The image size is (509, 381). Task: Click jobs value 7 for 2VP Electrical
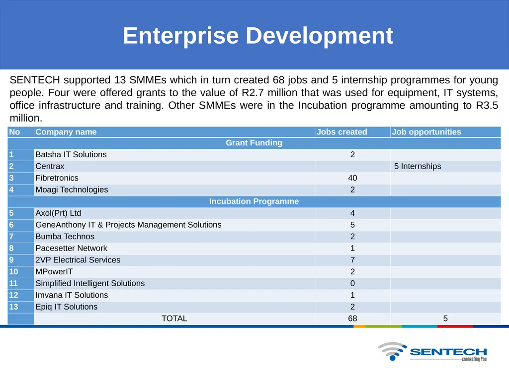click(352, 260)
